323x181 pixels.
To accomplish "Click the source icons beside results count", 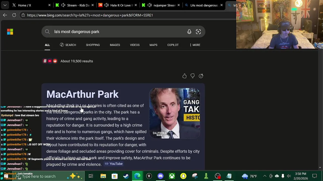I will (50, 61).
